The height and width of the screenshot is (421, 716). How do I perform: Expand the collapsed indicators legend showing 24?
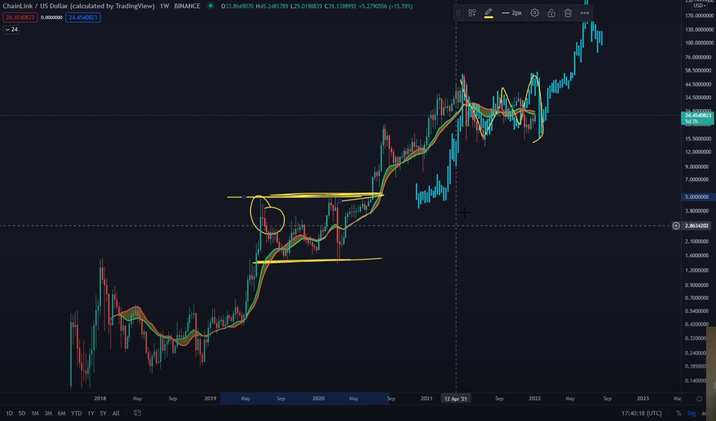11,29
